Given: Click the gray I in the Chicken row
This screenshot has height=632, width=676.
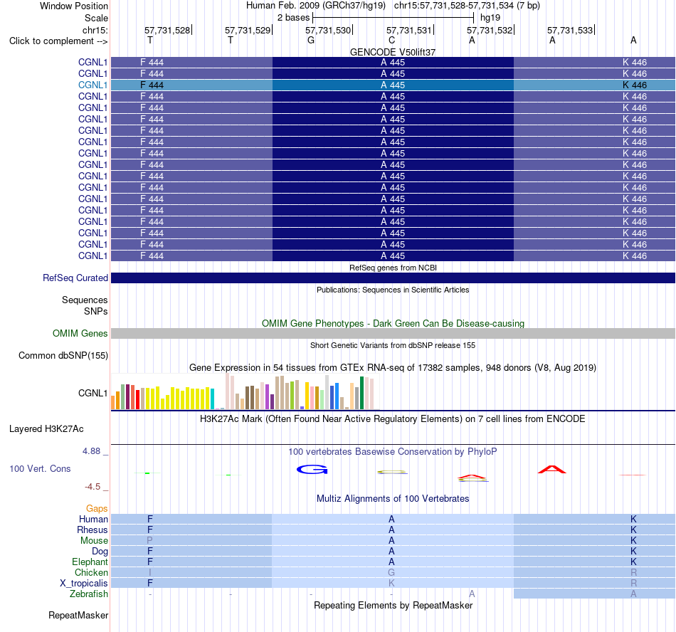Looking at the screenshot, I should 149,572.
